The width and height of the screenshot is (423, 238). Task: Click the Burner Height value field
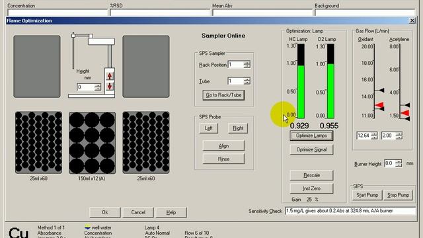389,163
